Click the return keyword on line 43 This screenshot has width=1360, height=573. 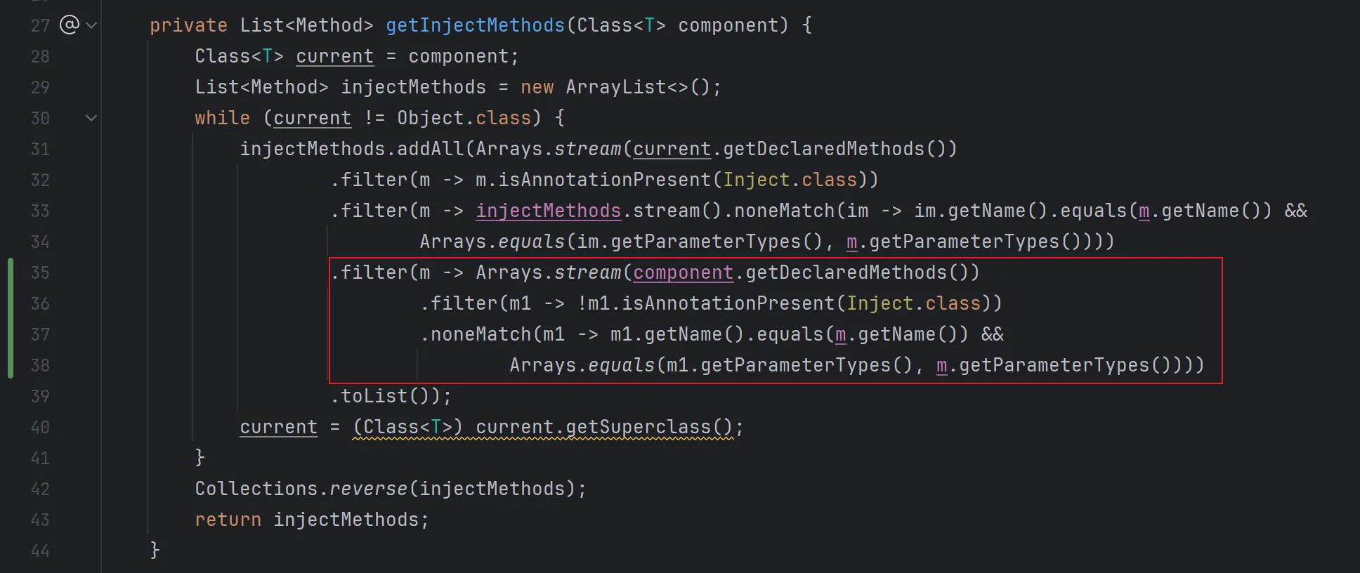(x=228, y=520)
